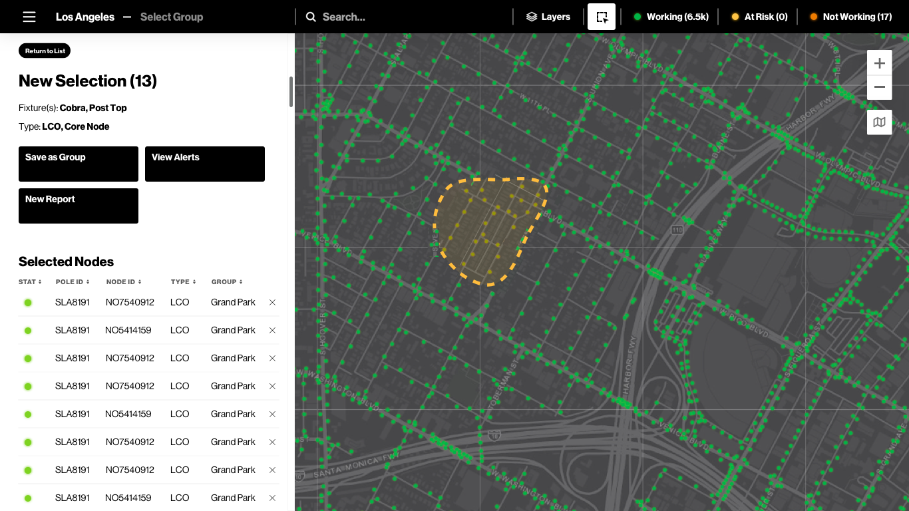Viewport: 909px width, 511px height.
Task: Click the Los Angeles city title
Action: click(85, 17)
